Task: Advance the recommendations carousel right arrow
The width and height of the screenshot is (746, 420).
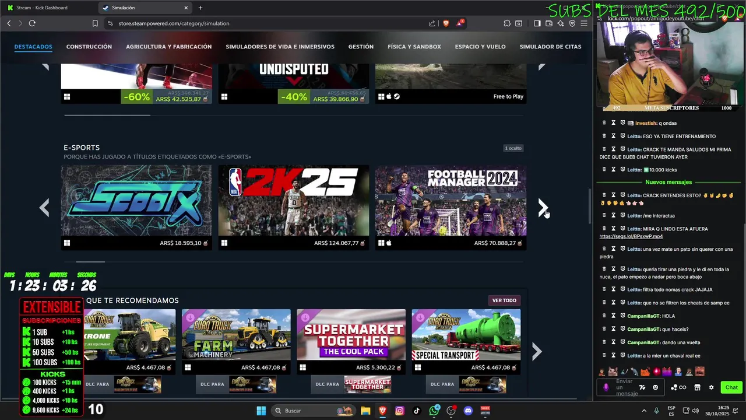Action: 537,351
